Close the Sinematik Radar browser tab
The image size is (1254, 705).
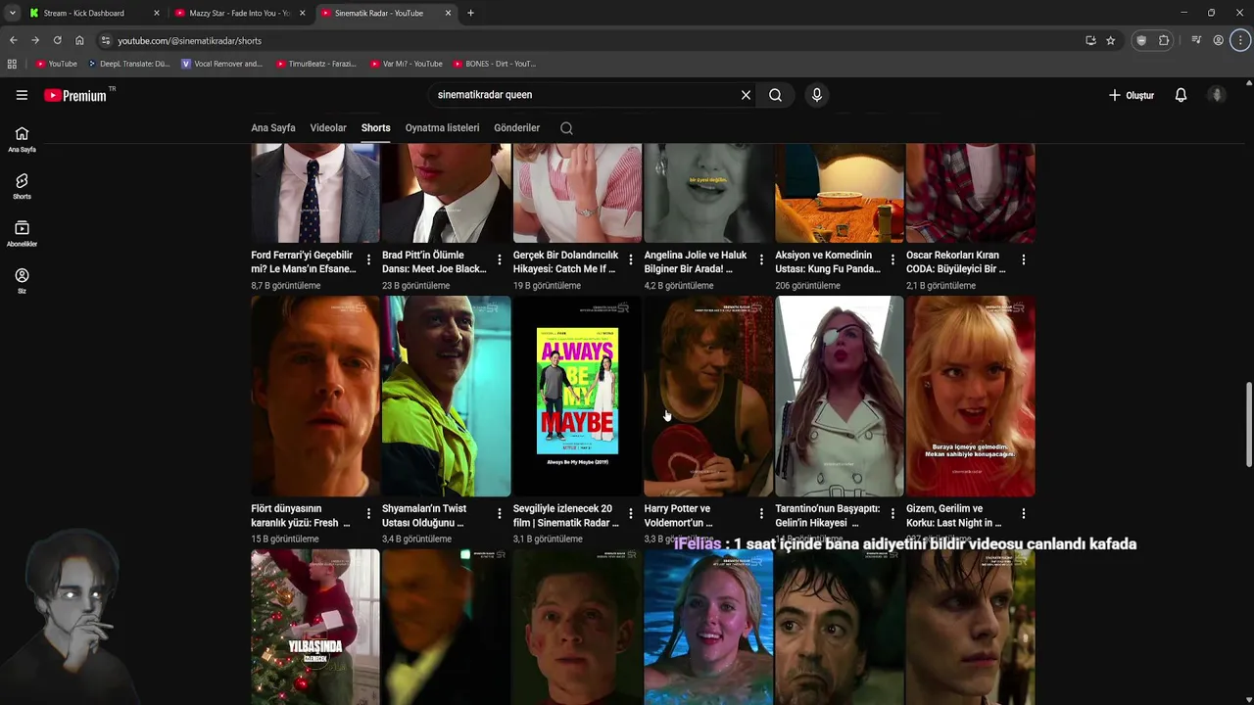tap(449, 13)
